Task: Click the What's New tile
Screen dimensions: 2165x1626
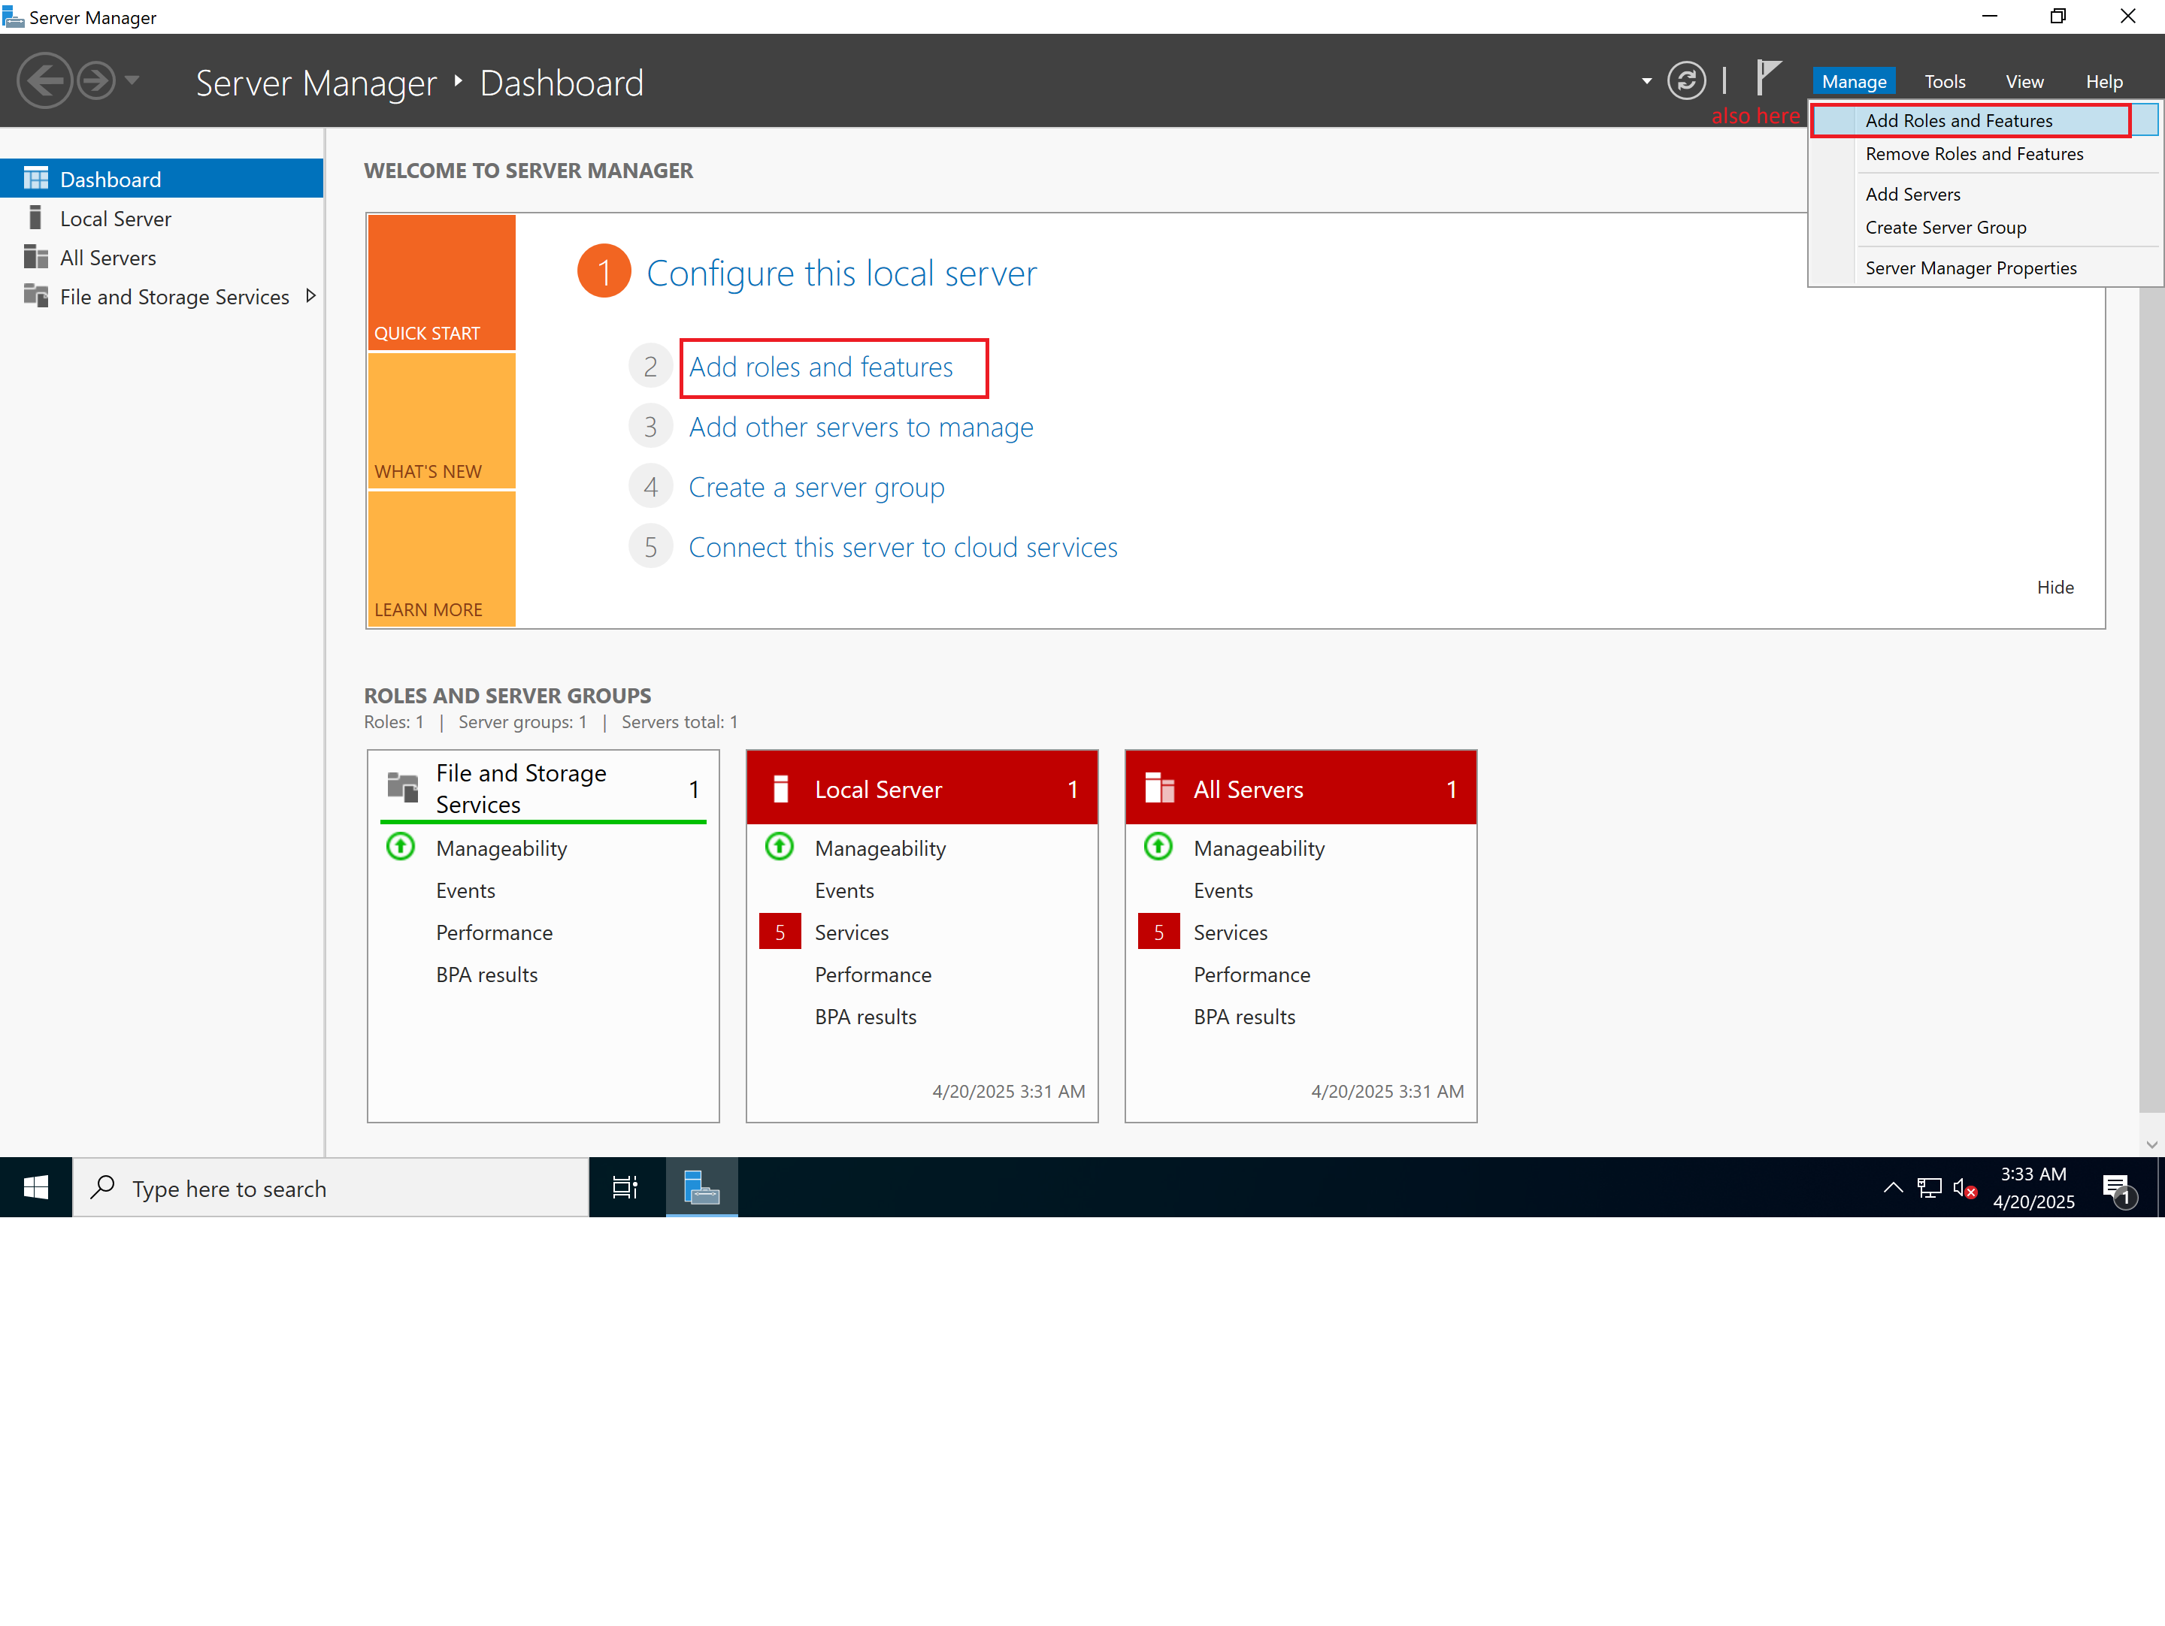Action: (441, 421)
